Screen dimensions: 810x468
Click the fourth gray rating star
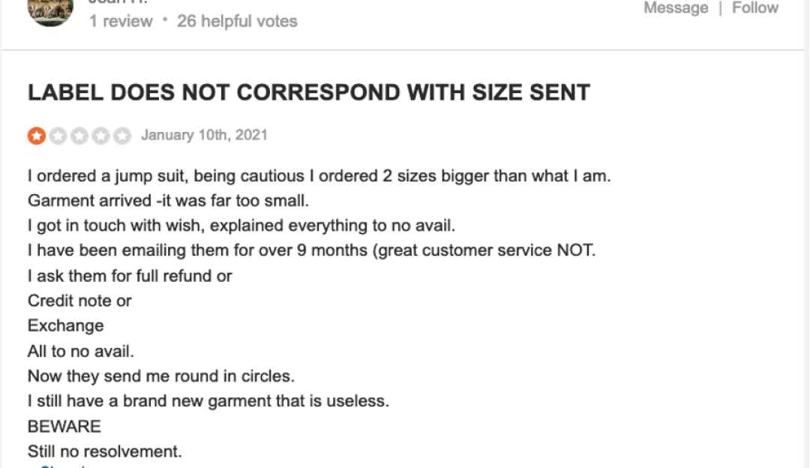tap(101, 136)
